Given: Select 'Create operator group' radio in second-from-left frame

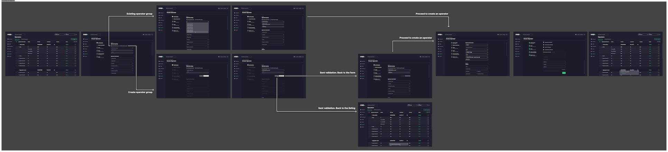Looking at the screenshot, I should pyautogui.click(x=121, y=46).
